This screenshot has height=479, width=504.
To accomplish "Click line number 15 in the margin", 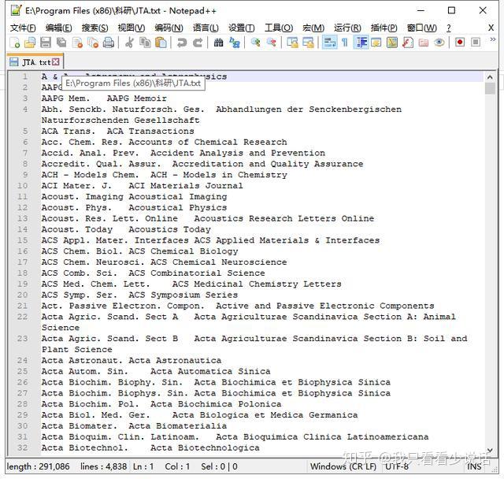I will [23, 240].
